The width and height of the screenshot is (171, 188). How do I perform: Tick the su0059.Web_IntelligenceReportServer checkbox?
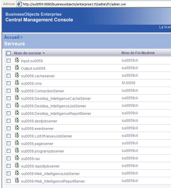click(x=9, y=181)
